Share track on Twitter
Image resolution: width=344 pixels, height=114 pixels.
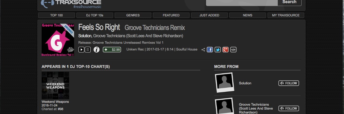point(218,49)
